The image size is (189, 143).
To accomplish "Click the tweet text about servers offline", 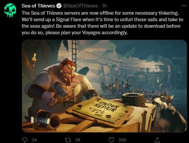I will point(102,23).
